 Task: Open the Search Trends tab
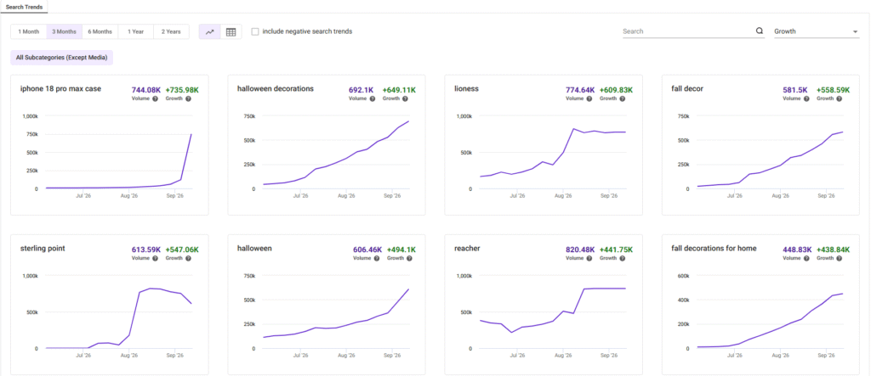pos(24,7)
